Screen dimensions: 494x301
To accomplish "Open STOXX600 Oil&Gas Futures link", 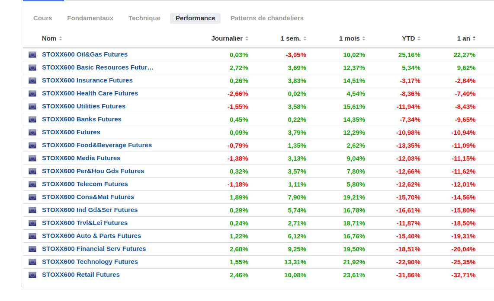I will (x=85, y=54).
